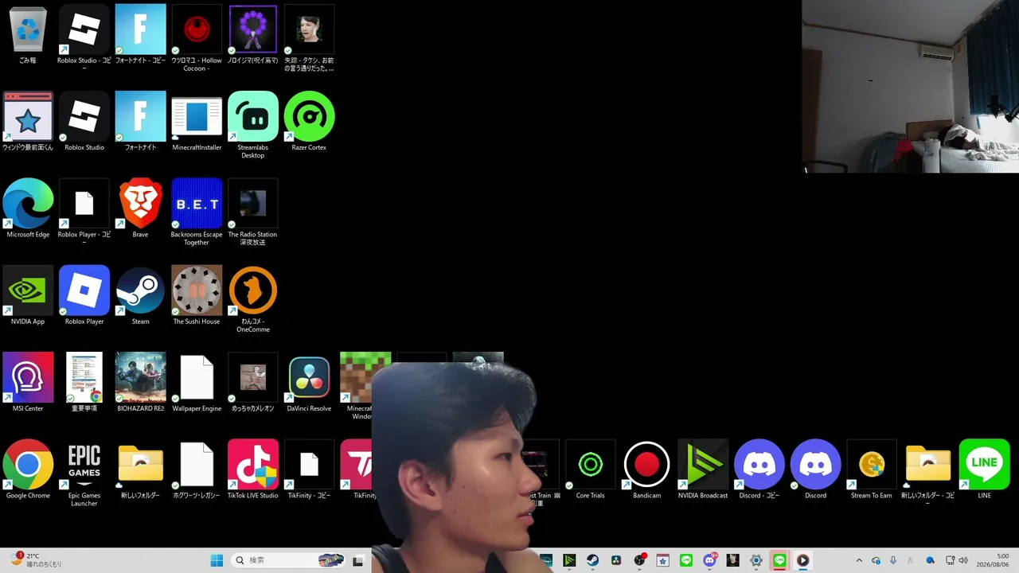This screenshot has width=1019, height=573.
Task: Select the Wallpaper Engine file icon
Action: [x=197, y=382]
